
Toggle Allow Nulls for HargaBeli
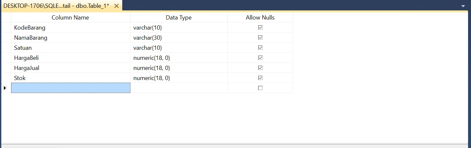[x=260, y=58]
